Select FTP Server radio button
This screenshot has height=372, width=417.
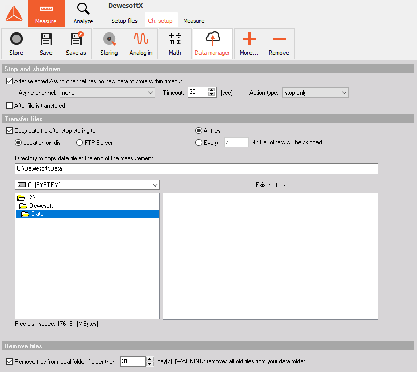(x=79, y=143)
